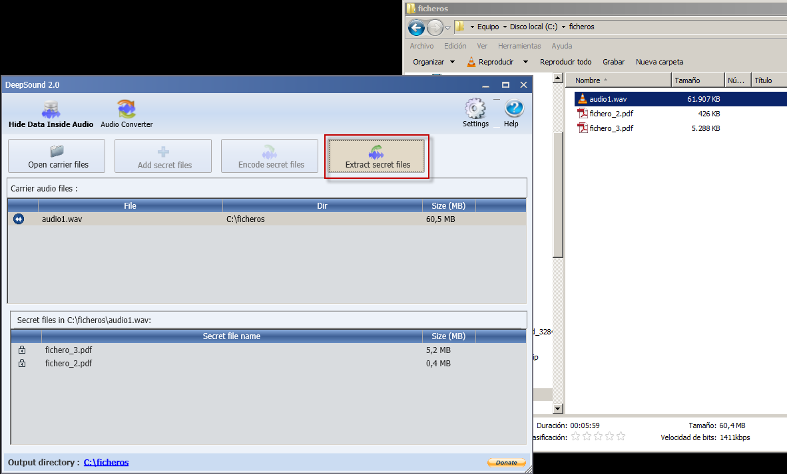Click 0,4 MB secret file size
Viewport: 787px width, 474px height.
pyautogui.click(x=438, y=363)
